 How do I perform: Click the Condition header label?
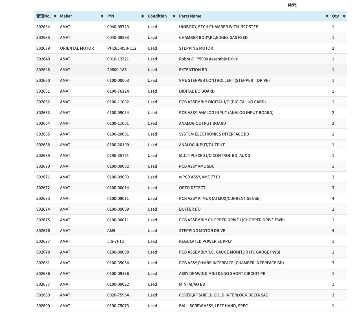coord(157,16)
